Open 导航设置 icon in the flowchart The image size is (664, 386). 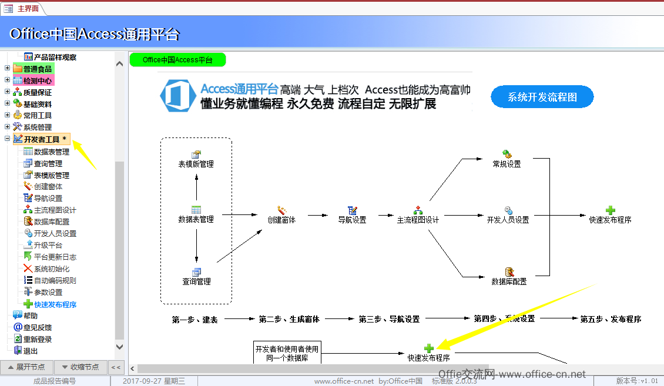(x=353, y=210)
